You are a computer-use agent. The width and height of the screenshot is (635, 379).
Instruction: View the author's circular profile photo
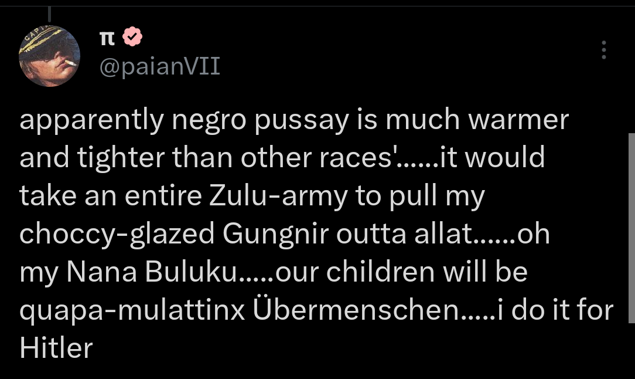[x=49, y=56]
